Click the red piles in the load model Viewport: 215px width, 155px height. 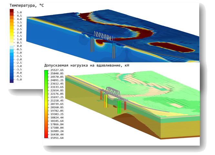125,106
